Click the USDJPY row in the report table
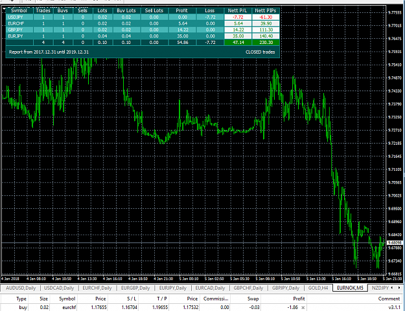Image resolution: width=405 pixels, height=311 pixels. (x=143, y=17)
